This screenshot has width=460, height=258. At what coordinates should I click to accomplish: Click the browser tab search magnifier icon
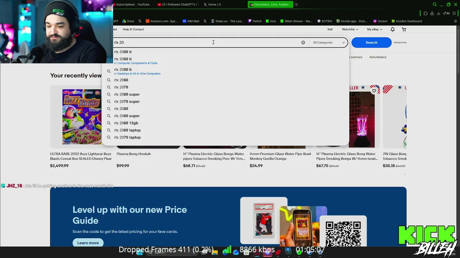tap(434, 4)
